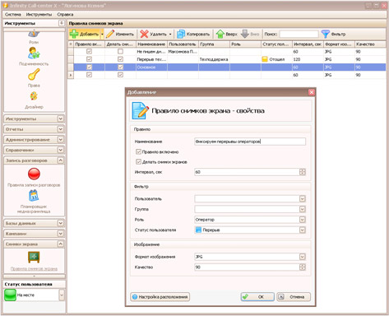389x316 pixels.
Task: Open the Справка menu
Action: point(65,15)
